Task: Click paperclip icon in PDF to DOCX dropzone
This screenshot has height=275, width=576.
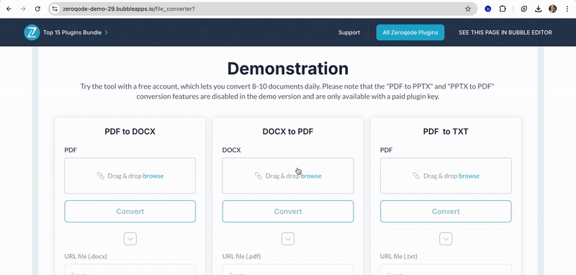Action: 100,176
